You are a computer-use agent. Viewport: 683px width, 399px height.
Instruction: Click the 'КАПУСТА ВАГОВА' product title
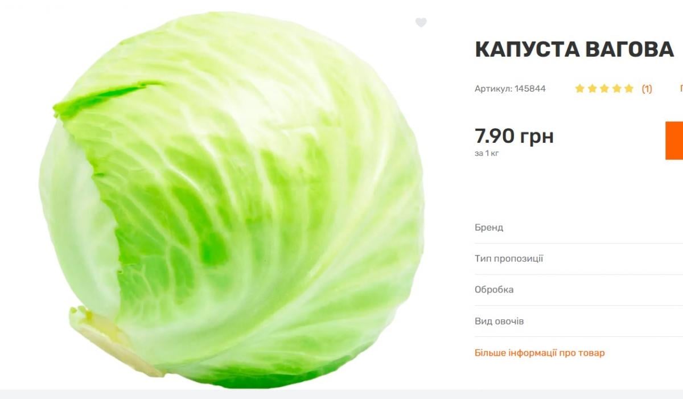tap(574, 50)
